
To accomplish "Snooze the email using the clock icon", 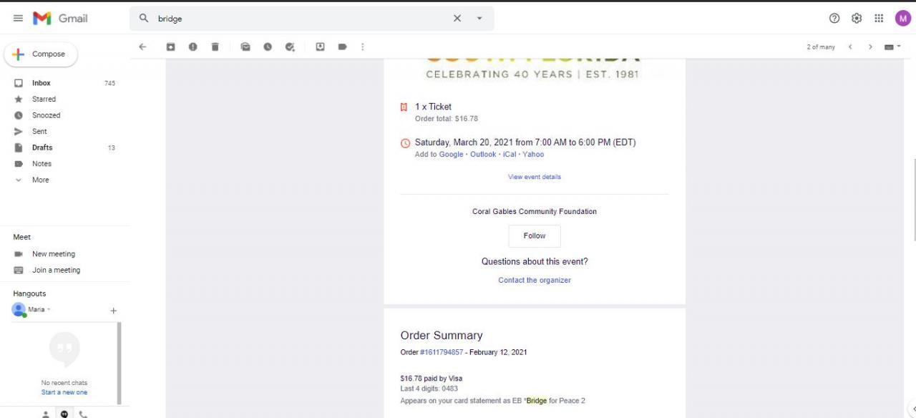I will [x=268, y=47].
